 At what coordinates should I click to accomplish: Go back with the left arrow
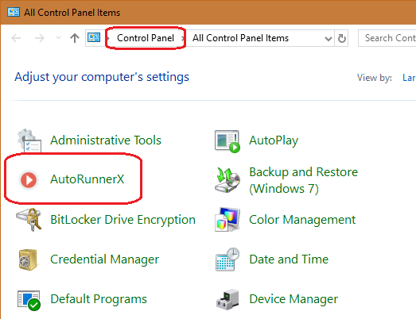pos(16,38)
